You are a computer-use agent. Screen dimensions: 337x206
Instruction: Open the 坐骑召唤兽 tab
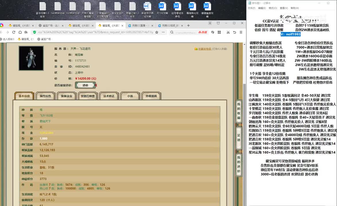point(88,96)
